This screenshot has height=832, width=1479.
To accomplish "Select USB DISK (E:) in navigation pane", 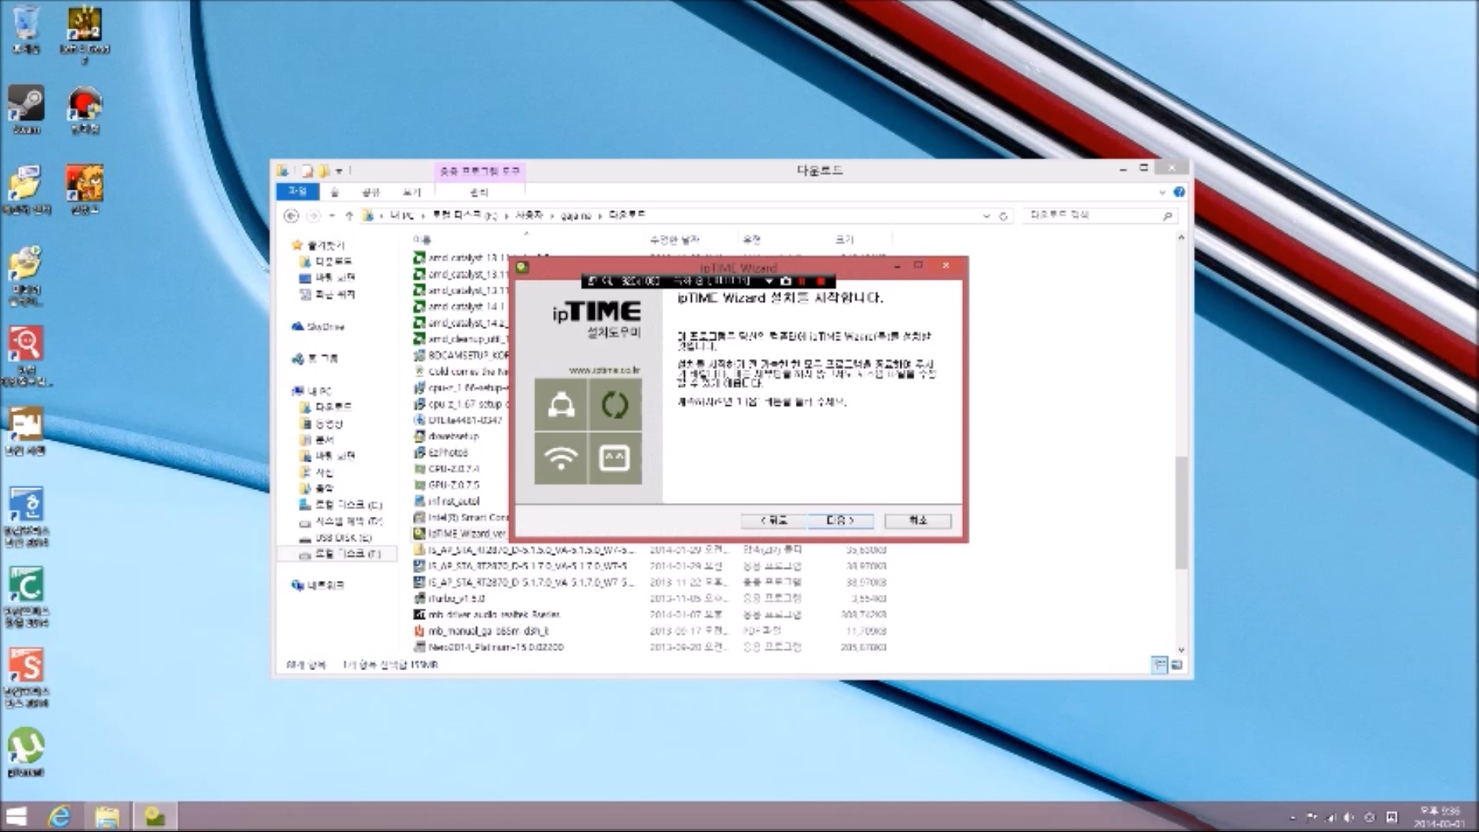I will [343, 538].
